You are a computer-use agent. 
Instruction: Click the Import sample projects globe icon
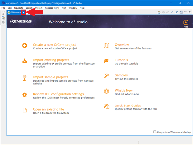[25, 78]
